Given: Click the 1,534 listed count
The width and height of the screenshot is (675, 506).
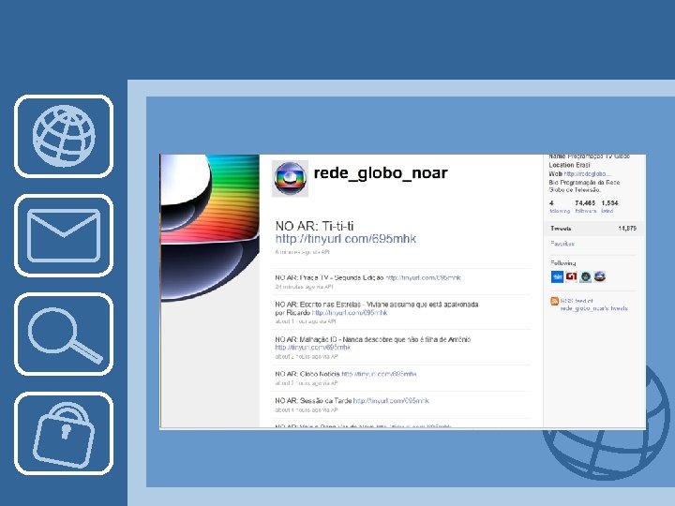Looking at the screenshot, I should click(609, 206).
